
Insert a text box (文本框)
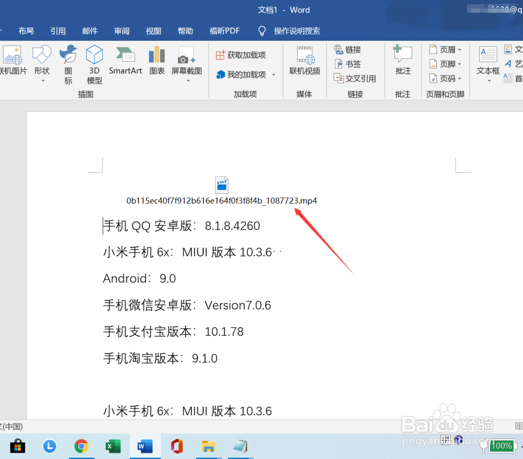(488, 61)
